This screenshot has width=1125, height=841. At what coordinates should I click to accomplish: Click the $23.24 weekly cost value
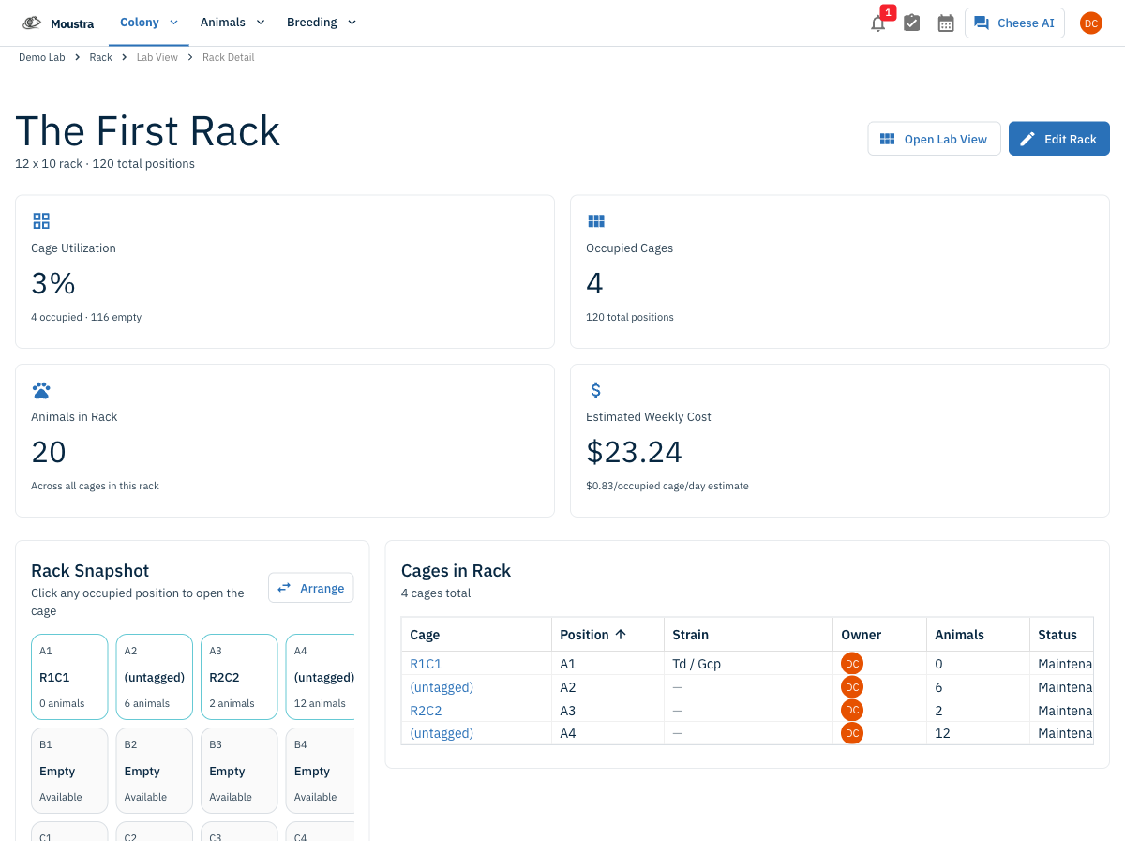coord(634,452)
